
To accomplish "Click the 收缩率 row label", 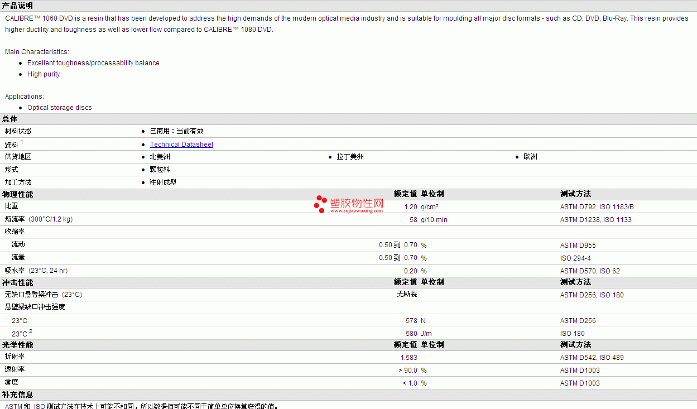I will click(x=15, y=232).
